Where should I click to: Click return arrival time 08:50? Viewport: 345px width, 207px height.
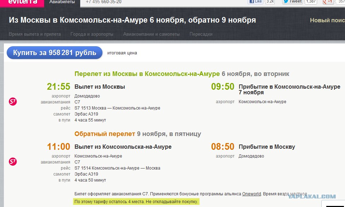click(x=223, y=147)
